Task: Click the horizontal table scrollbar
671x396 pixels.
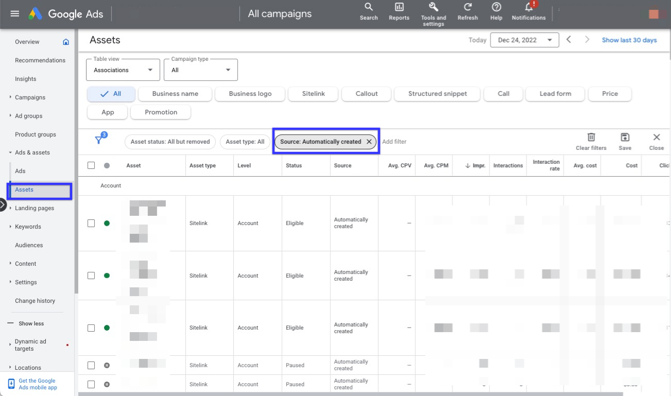Action: (350, 394)
